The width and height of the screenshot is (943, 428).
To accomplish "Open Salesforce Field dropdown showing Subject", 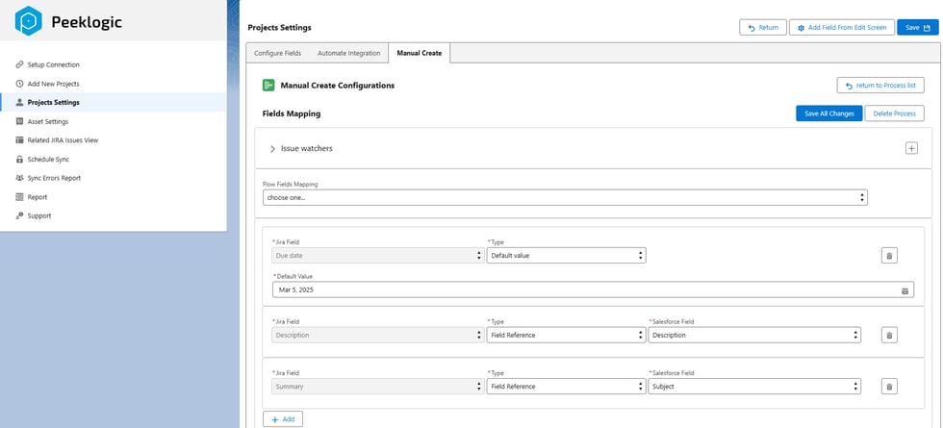I will [x=754, y=387].
